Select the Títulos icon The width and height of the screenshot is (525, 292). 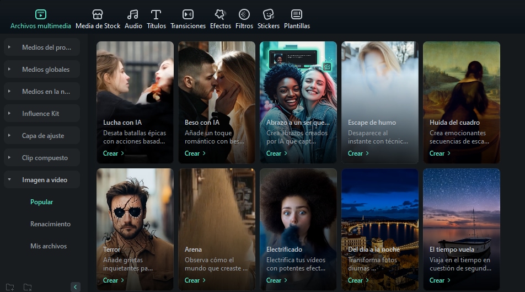156,15
